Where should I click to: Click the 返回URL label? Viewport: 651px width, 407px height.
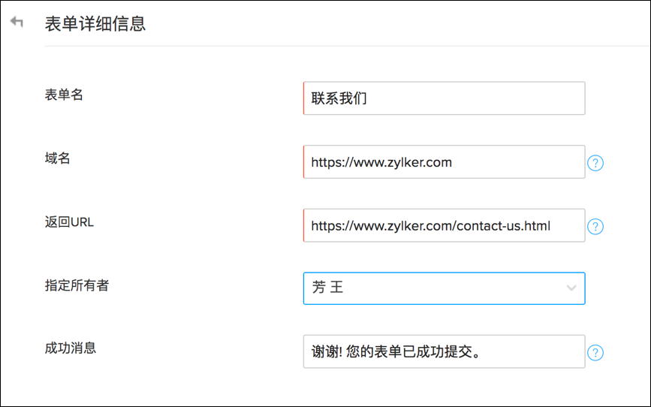(69, 222)
